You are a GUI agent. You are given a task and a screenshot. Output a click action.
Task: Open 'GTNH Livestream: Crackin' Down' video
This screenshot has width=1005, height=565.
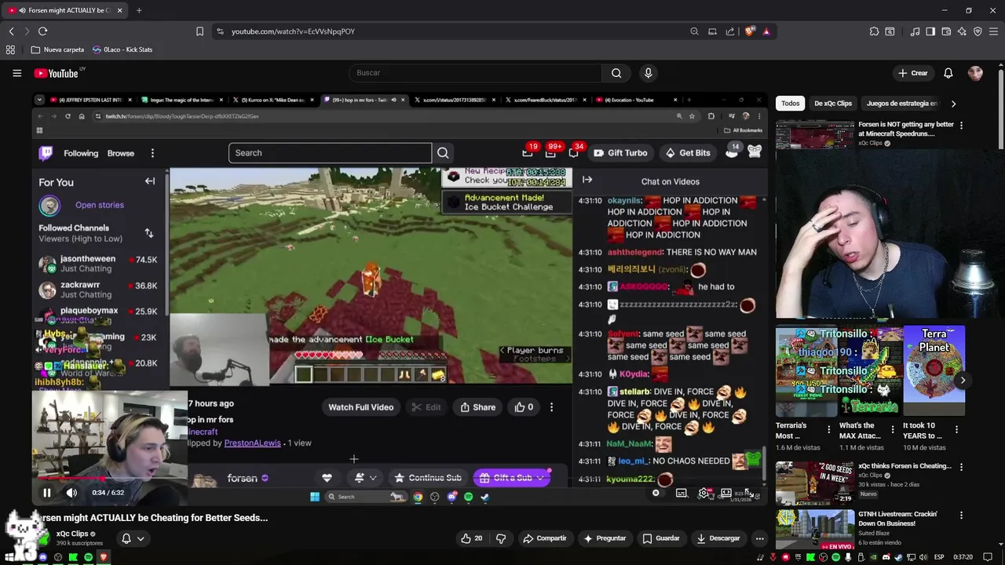(x=897, y=519)
